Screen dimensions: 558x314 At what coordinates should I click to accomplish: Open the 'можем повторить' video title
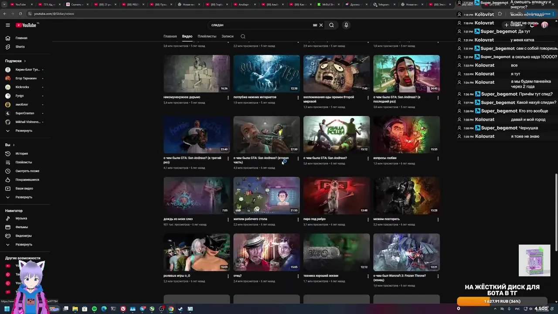[386, 219]
